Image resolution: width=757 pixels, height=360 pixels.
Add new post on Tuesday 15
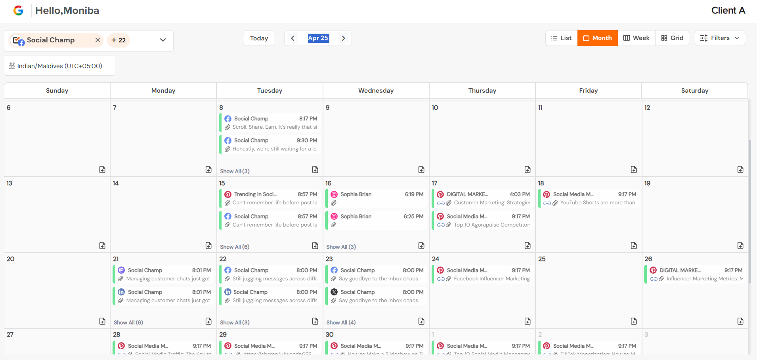click(315, 246)
